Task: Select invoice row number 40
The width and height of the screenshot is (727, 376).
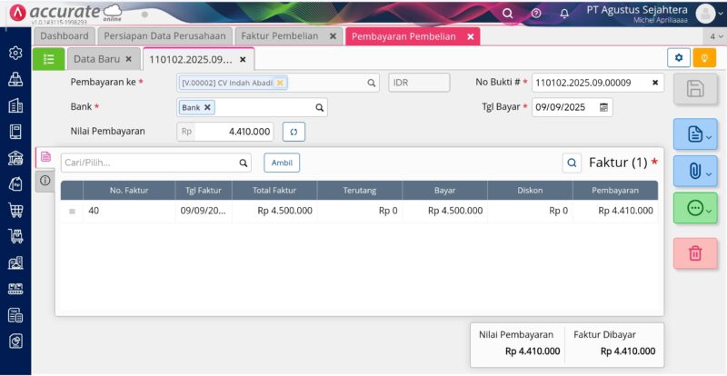Action: (127, 211)
